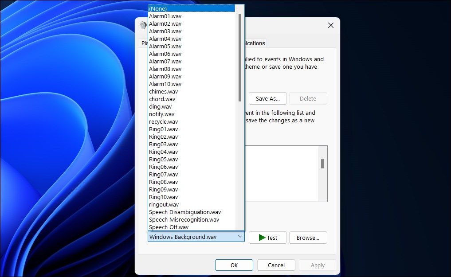Select Alarm01.wav from the sound list
This screenshot has height=277, width=451.
tap(165, 16)
